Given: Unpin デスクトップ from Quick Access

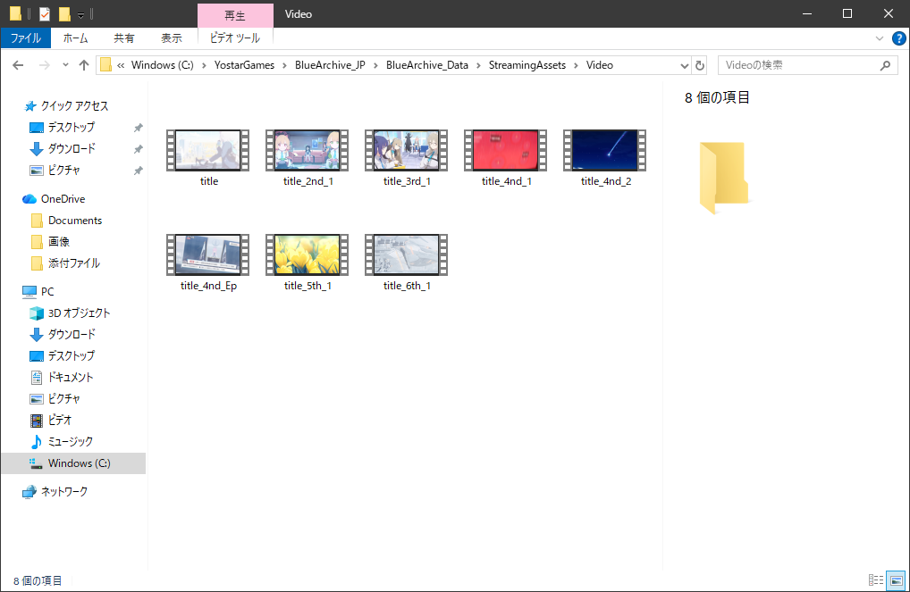Looking at the screenshot, I should point(138,128).
